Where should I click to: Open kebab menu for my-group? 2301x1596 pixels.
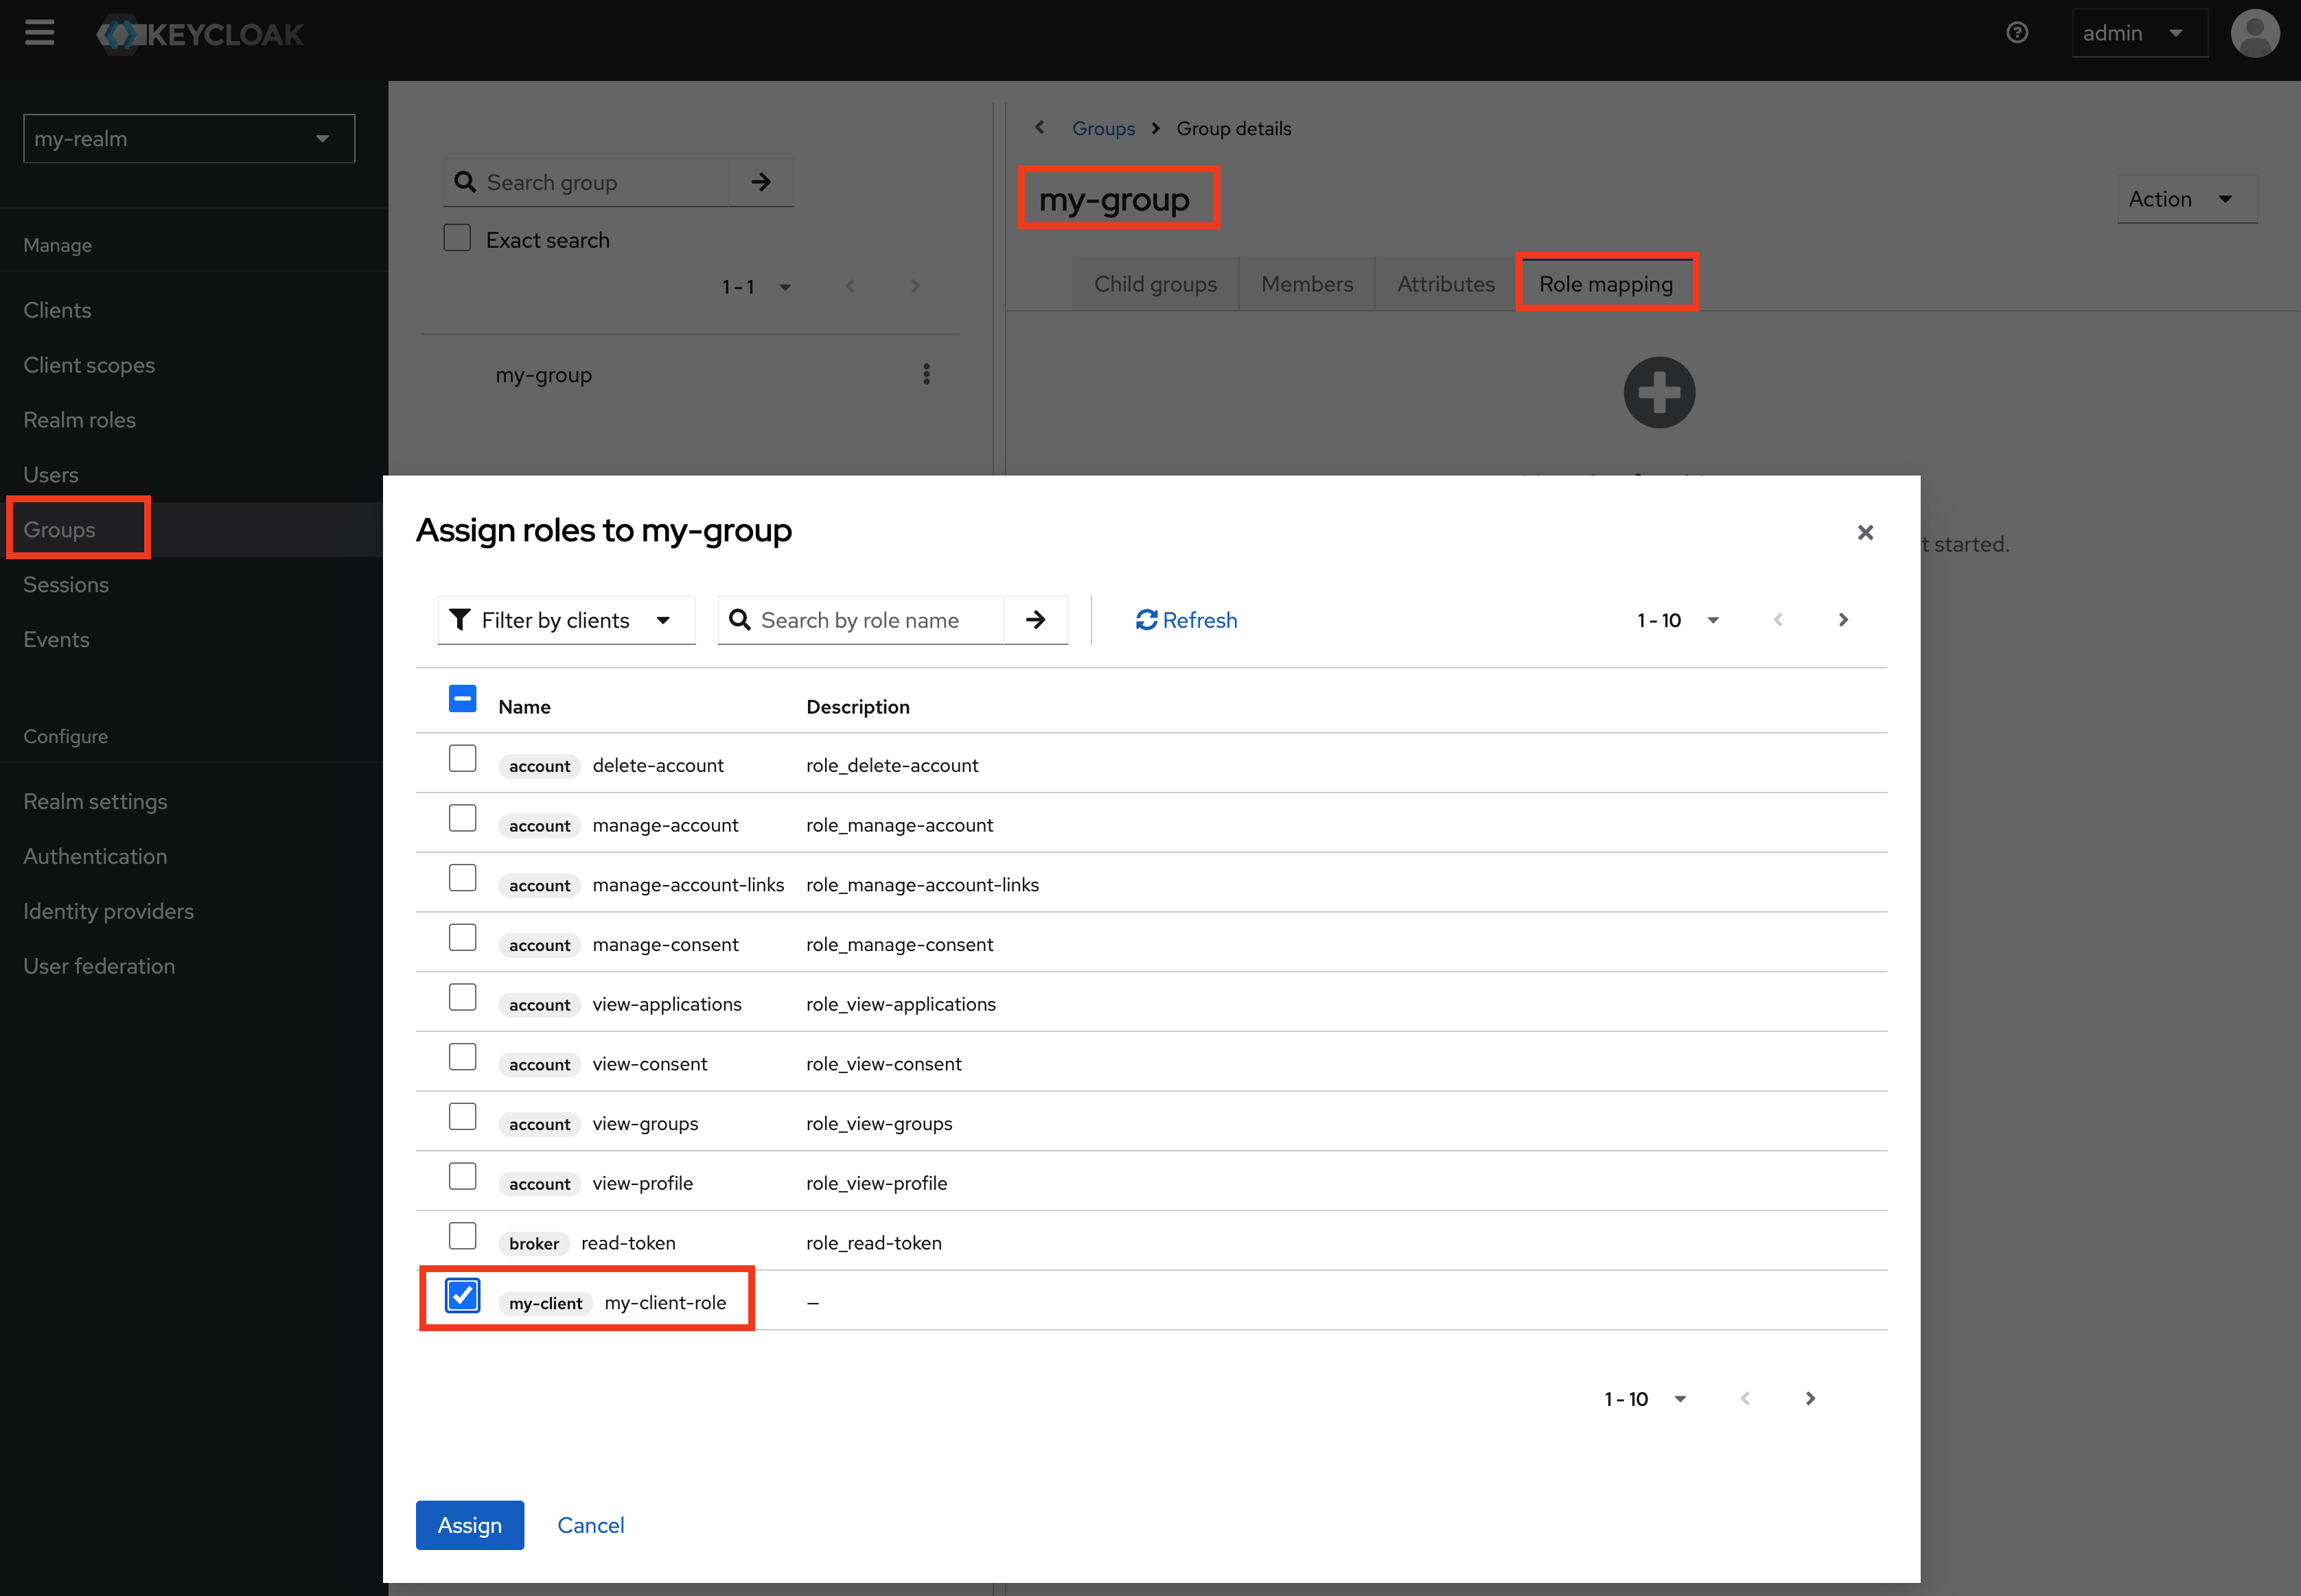tap(927, 374)
